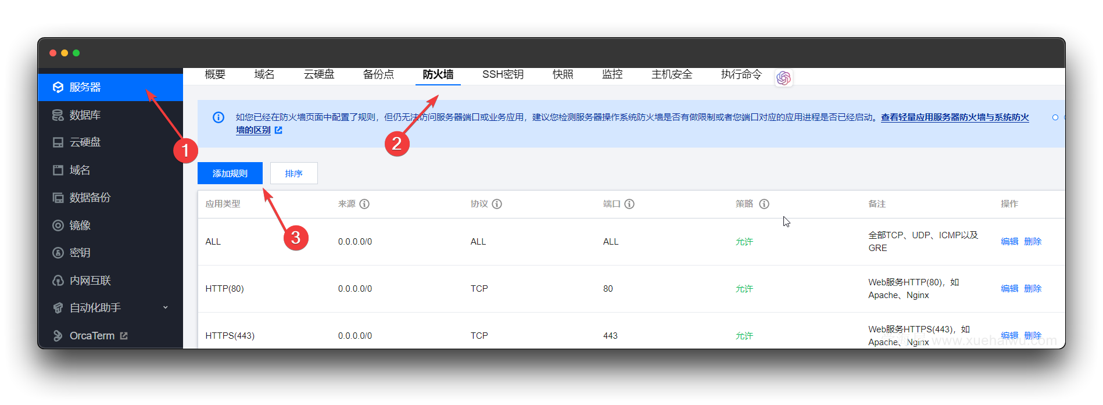The width and height of the screenshot is (1103, 405).
Task: Click the info icon next to 策略 header
Action: pos(764,204)
